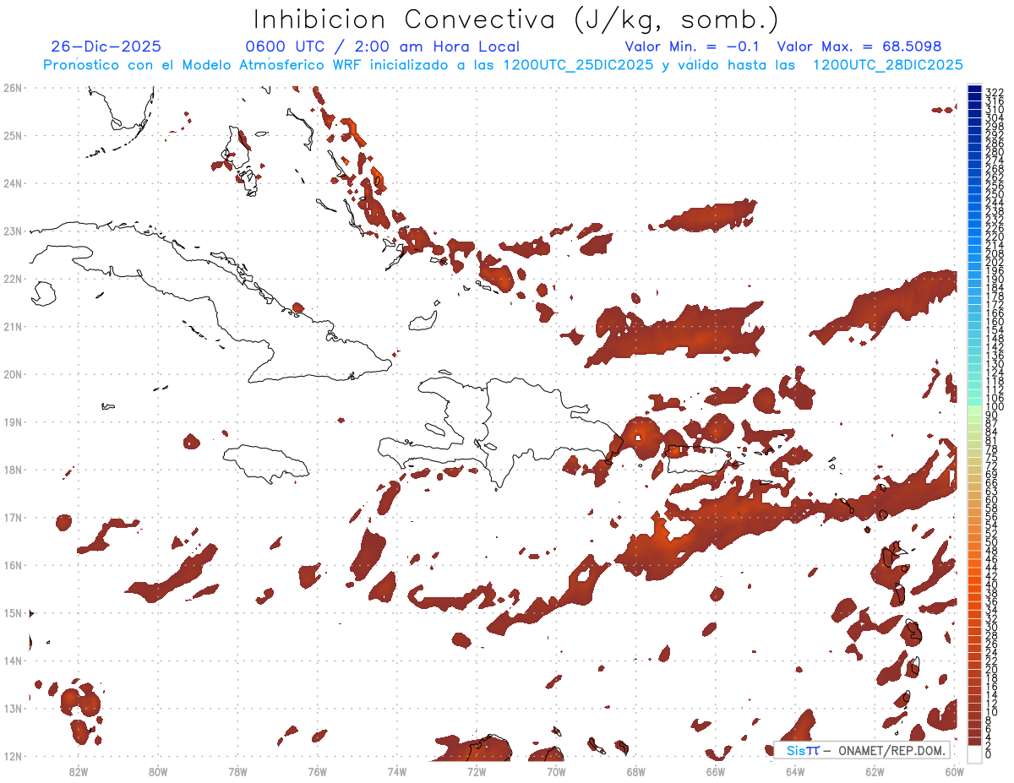This screenshot has width=1014, height=783.
Task: Click the darkest blue colorbar segment at 322
Action: (974, 90)
